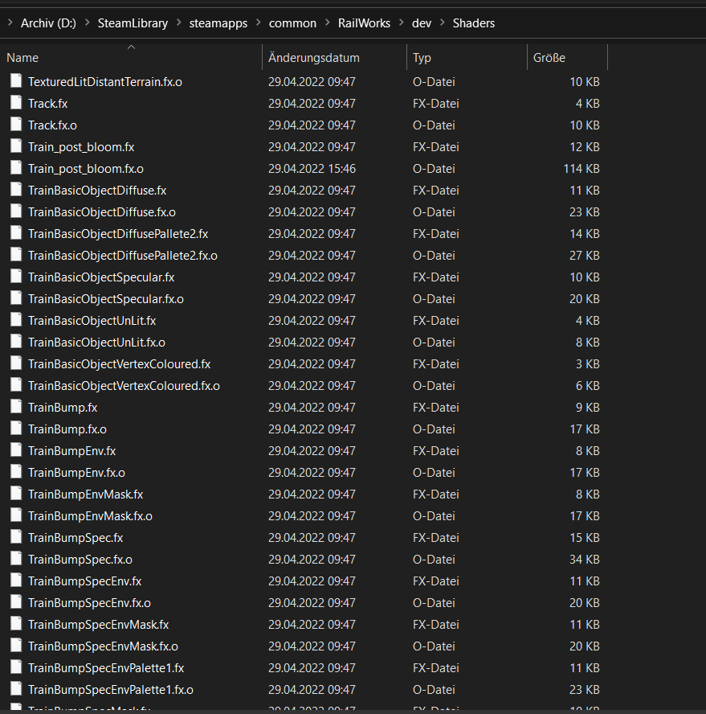Click the file icon of TrainBasicObjectDiffusePallete2.fx
Viewport: 706px width, 714px height.
[x=16, y=233]
